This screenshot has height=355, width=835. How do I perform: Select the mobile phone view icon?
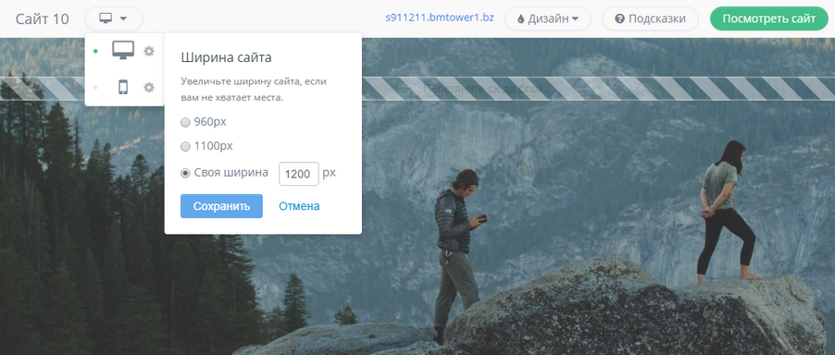pos(123,87)
